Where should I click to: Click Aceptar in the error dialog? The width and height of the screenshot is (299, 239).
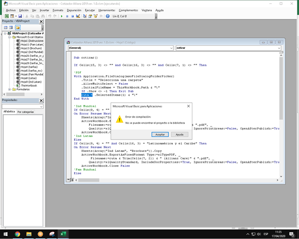point(159,134)
